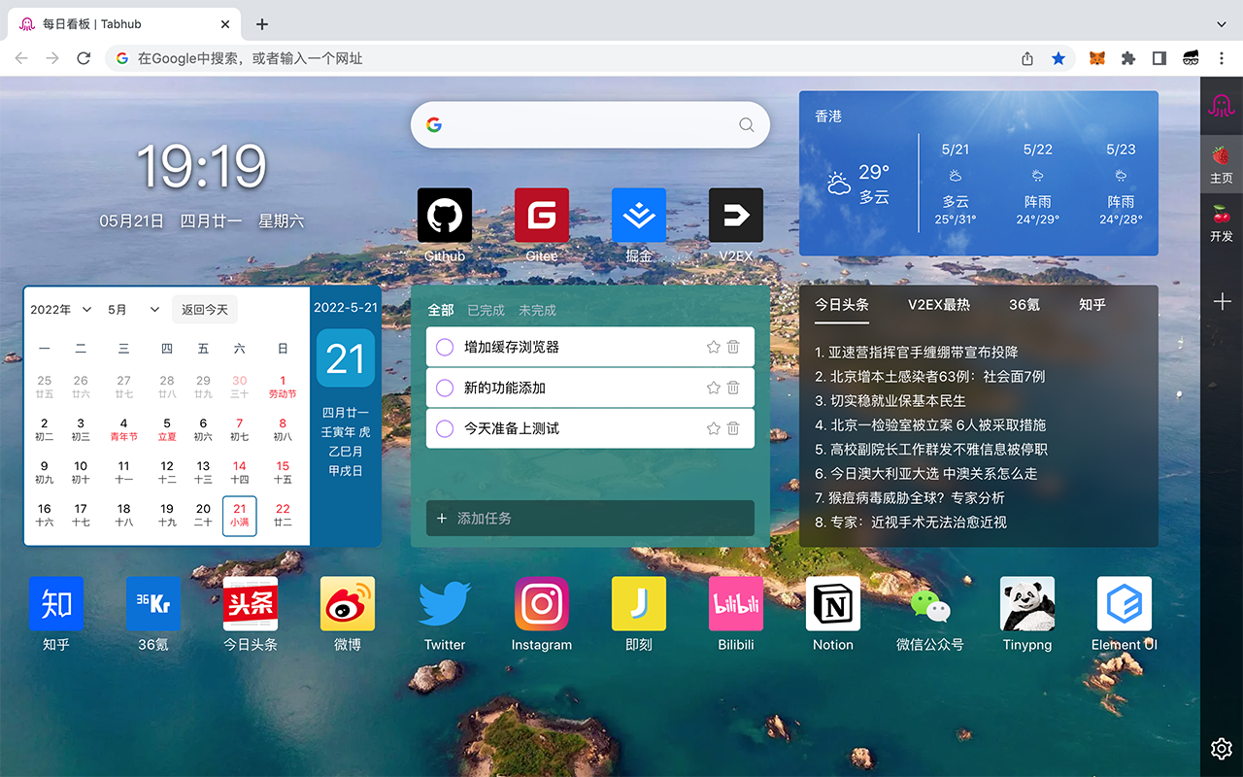The width and height of the screenshot is (1243, 777).
Task: Open the Bilibili icon
Action: click(735, 603)
